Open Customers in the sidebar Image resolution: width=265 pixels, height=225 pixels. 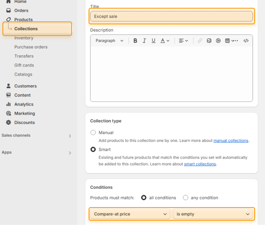click(25, 86)
